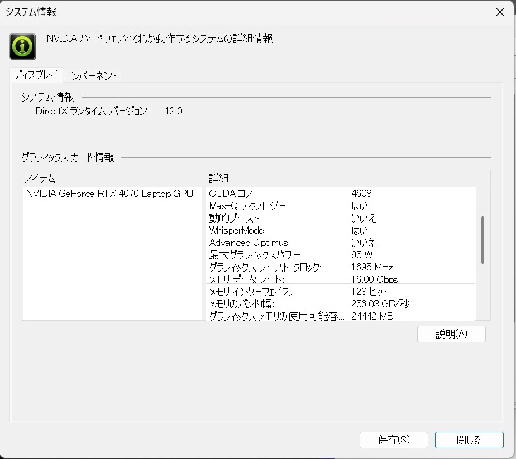This screenshot has width=516, height=459.
Task: Click the 24442 MB value
Action: pos(372,316)
